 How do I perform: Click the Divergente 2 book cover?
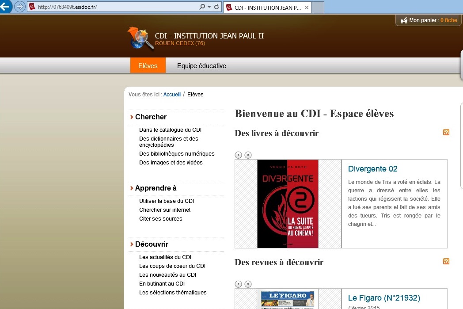[x=288, y=204]
